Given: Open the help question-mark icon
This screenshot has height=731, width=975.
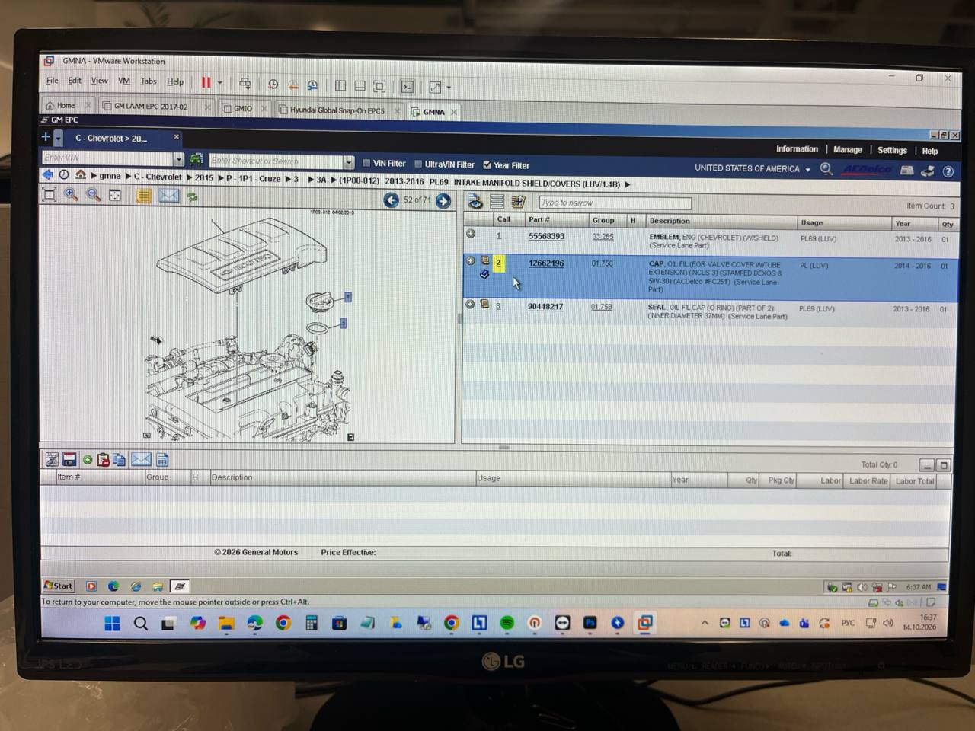Looking at the screenshot, I should click(948, 171).
